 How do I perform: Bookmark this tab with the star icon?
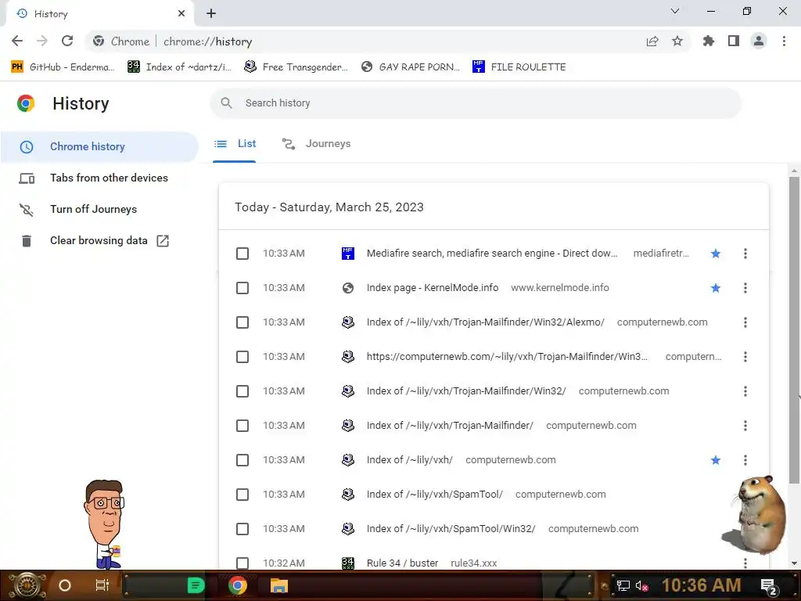pos(677,41)
